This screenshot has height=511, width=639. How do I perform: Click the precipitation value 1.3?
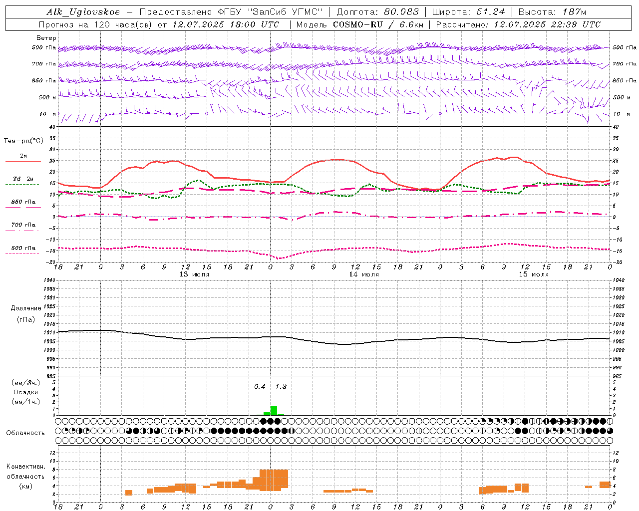tap(281, 386)
